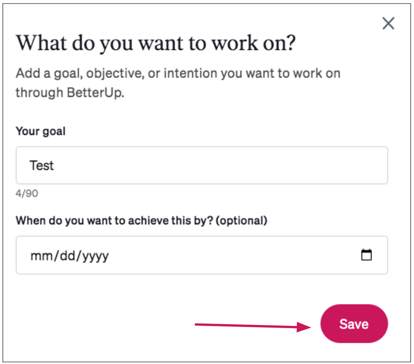Click the red arrow pointing to Save
Viewport: 414px width, 364px height.
pos(253,326)
